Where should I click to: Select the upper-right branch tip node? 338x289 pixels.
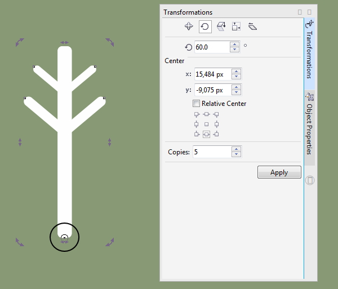(x=95, y=66)
